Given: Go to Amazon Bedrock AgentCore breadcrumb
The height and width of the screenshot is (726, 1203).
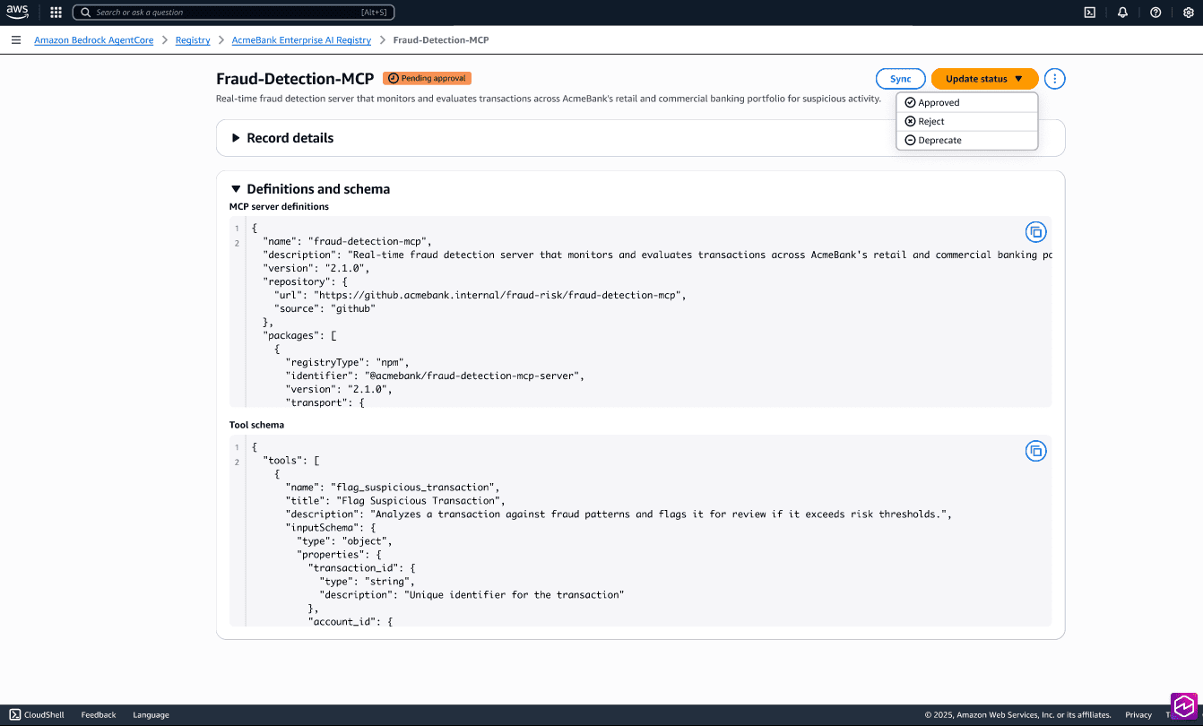Looking at the screenshot, I should click(94, 40).
